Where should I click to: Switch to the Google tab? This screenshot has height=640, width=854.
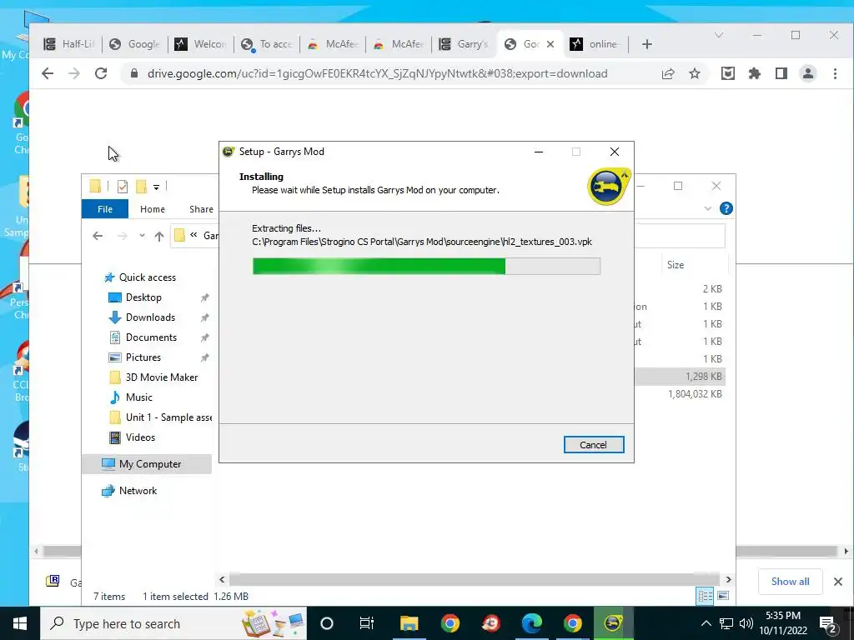134,44
